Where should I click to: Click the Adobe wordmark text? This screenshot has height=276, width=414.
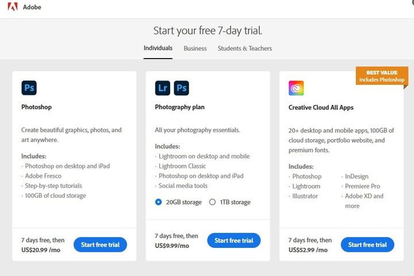pyautogui.click(x=32, y=7)
